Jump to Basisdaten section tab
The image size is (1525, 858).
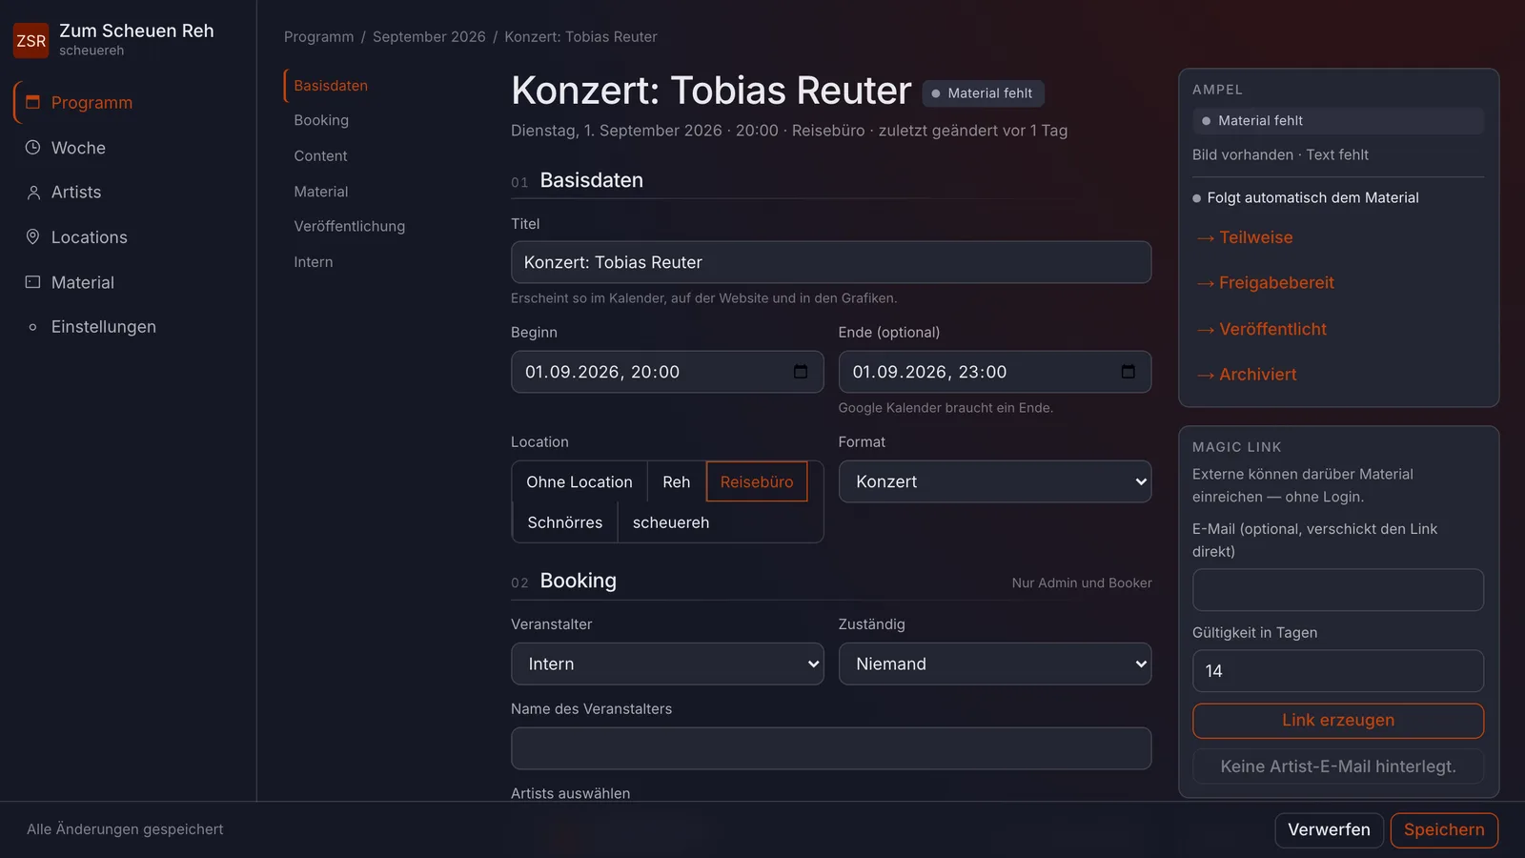331,86
